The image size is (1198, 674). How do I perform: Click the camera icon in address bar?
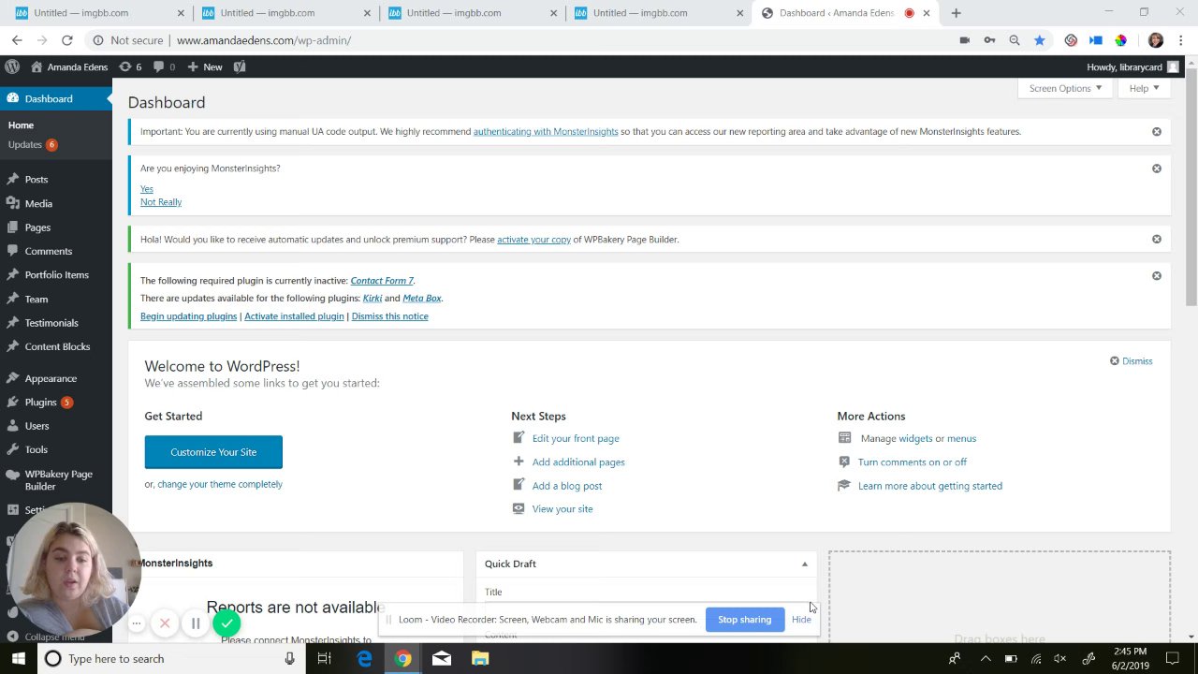pos(964,40)
